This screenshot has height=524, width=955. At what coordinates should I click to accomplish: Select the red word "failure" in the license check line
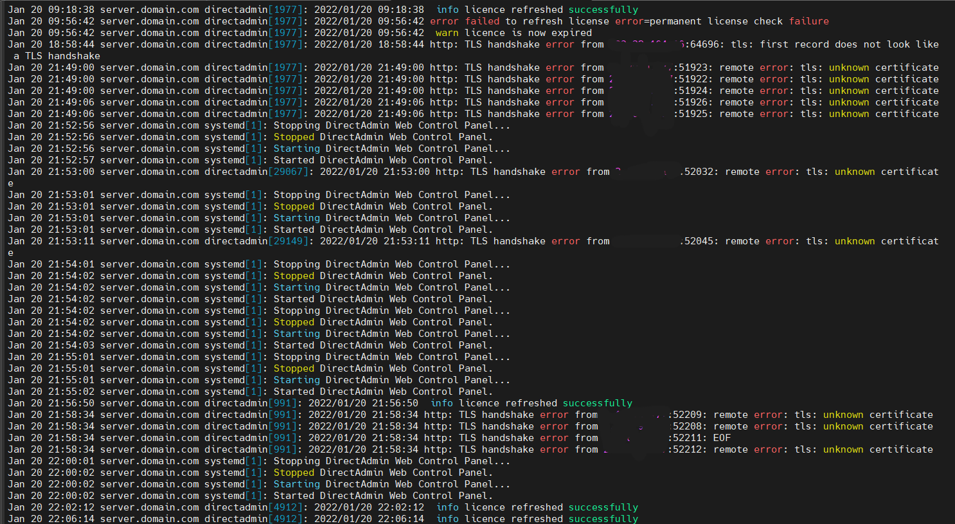(x=808, y=21)
